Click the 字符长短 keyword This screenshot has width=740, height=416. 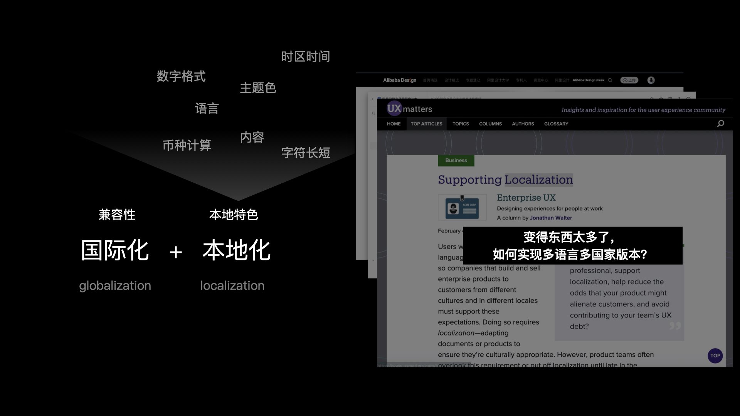[306, 153]
